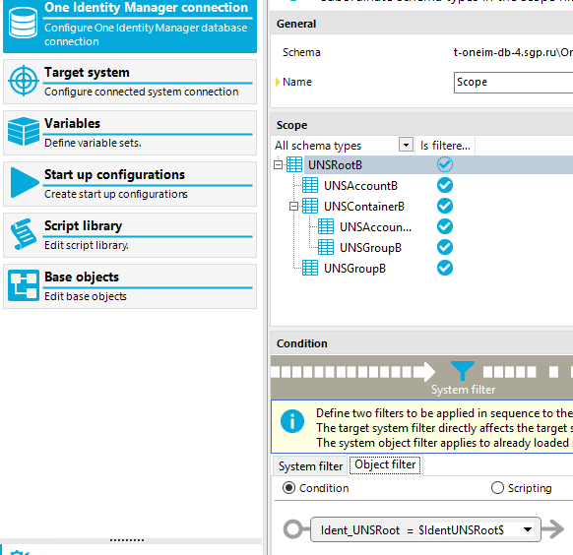Select the Condition radio button

(288, 488)
